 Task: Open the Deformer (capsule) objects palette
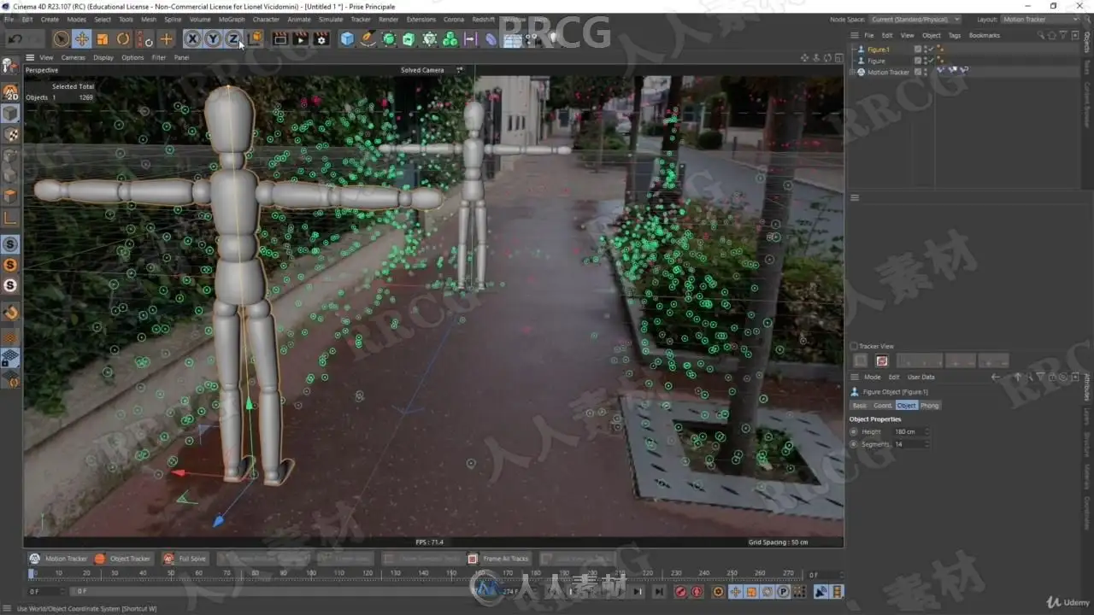(491, 38)
